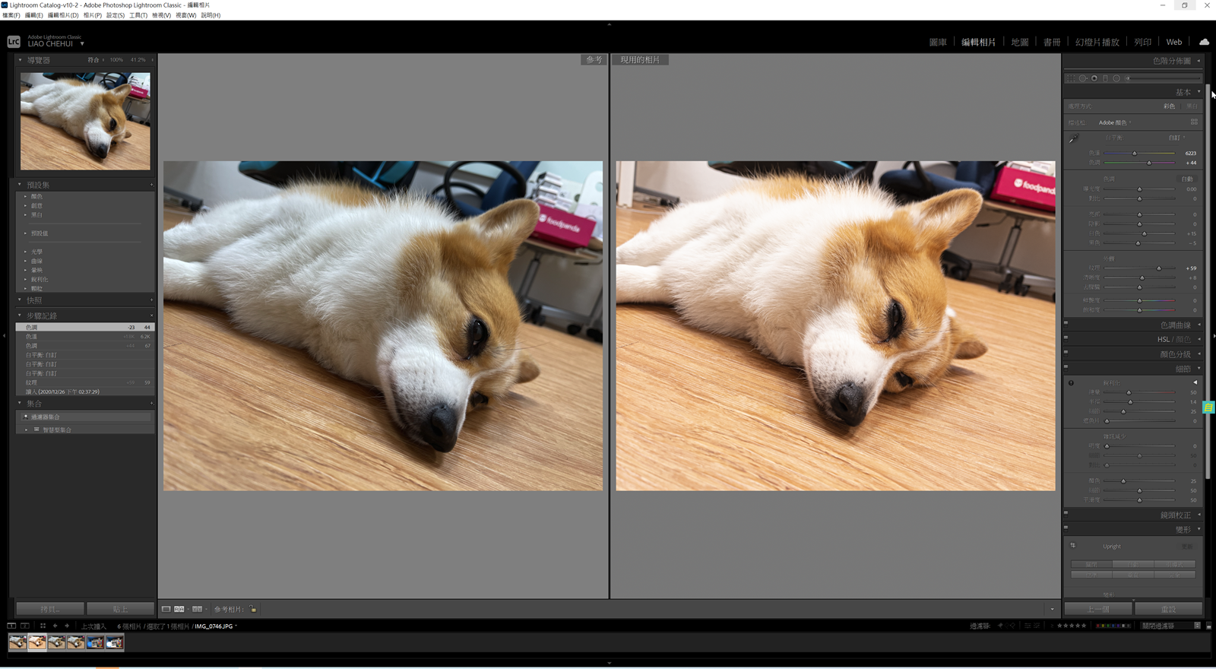Collapse the 步驟記錄 history panel
This screenshot has height=669, width=1216.
[x=21, y=315]
